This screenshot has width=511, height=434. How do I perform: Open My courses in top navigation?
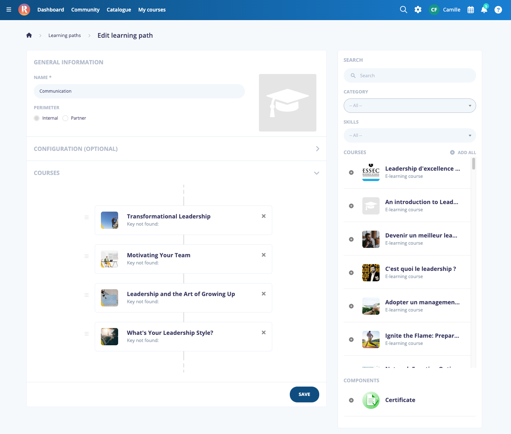[152, 10]
